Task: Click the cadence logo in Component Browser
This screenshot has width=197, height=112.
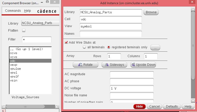Action: [47, 11]
